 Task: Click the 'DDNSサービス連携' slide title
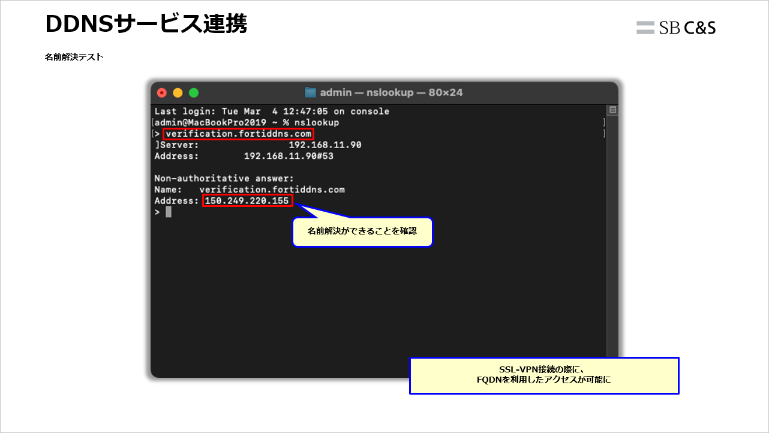[146, 24]
